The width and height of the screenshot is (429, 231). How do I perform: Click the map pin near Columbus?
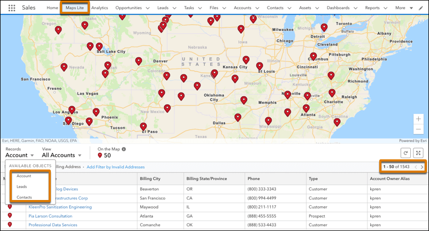tap(313, 57)
